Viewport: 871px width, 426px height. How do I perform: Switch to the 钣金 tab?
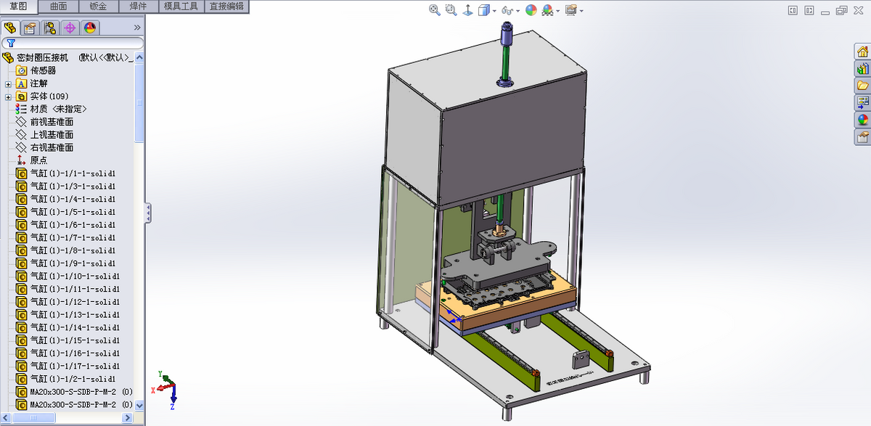99,7
